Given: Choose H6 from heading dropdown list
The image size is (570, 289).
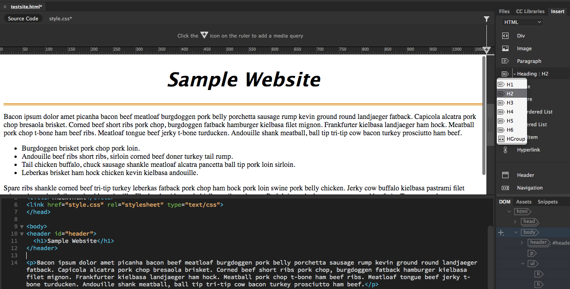Looking at the screenshot, I should [x=512, y=130].
